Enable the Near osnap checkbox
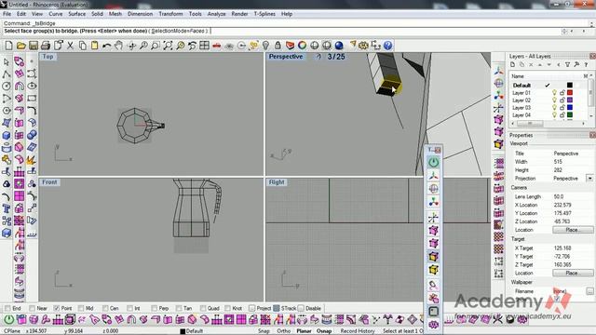Image resolution: width=596 pixels, height=335 pixels. coord(32,308)
